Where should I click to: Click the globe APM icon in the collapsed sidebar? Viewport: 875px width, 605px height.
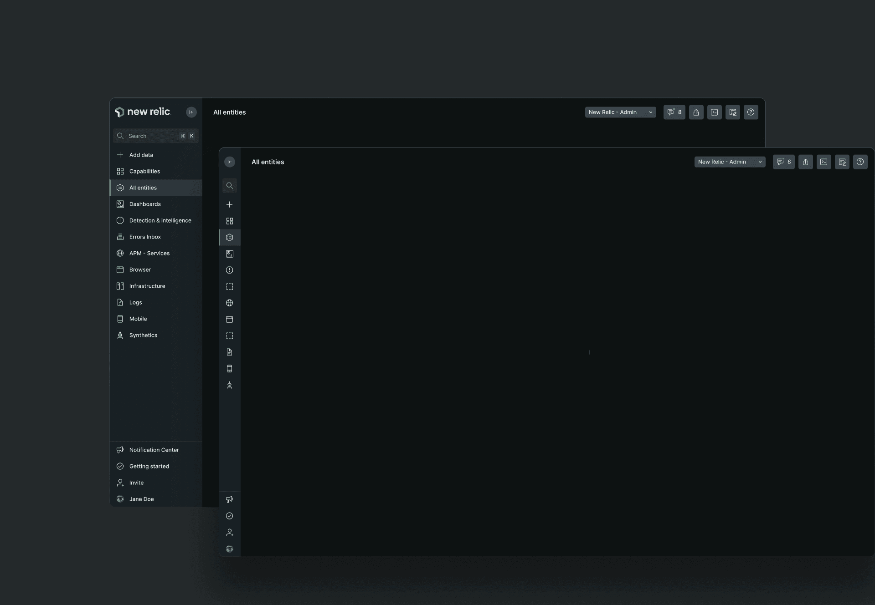(x=230, y=303)
